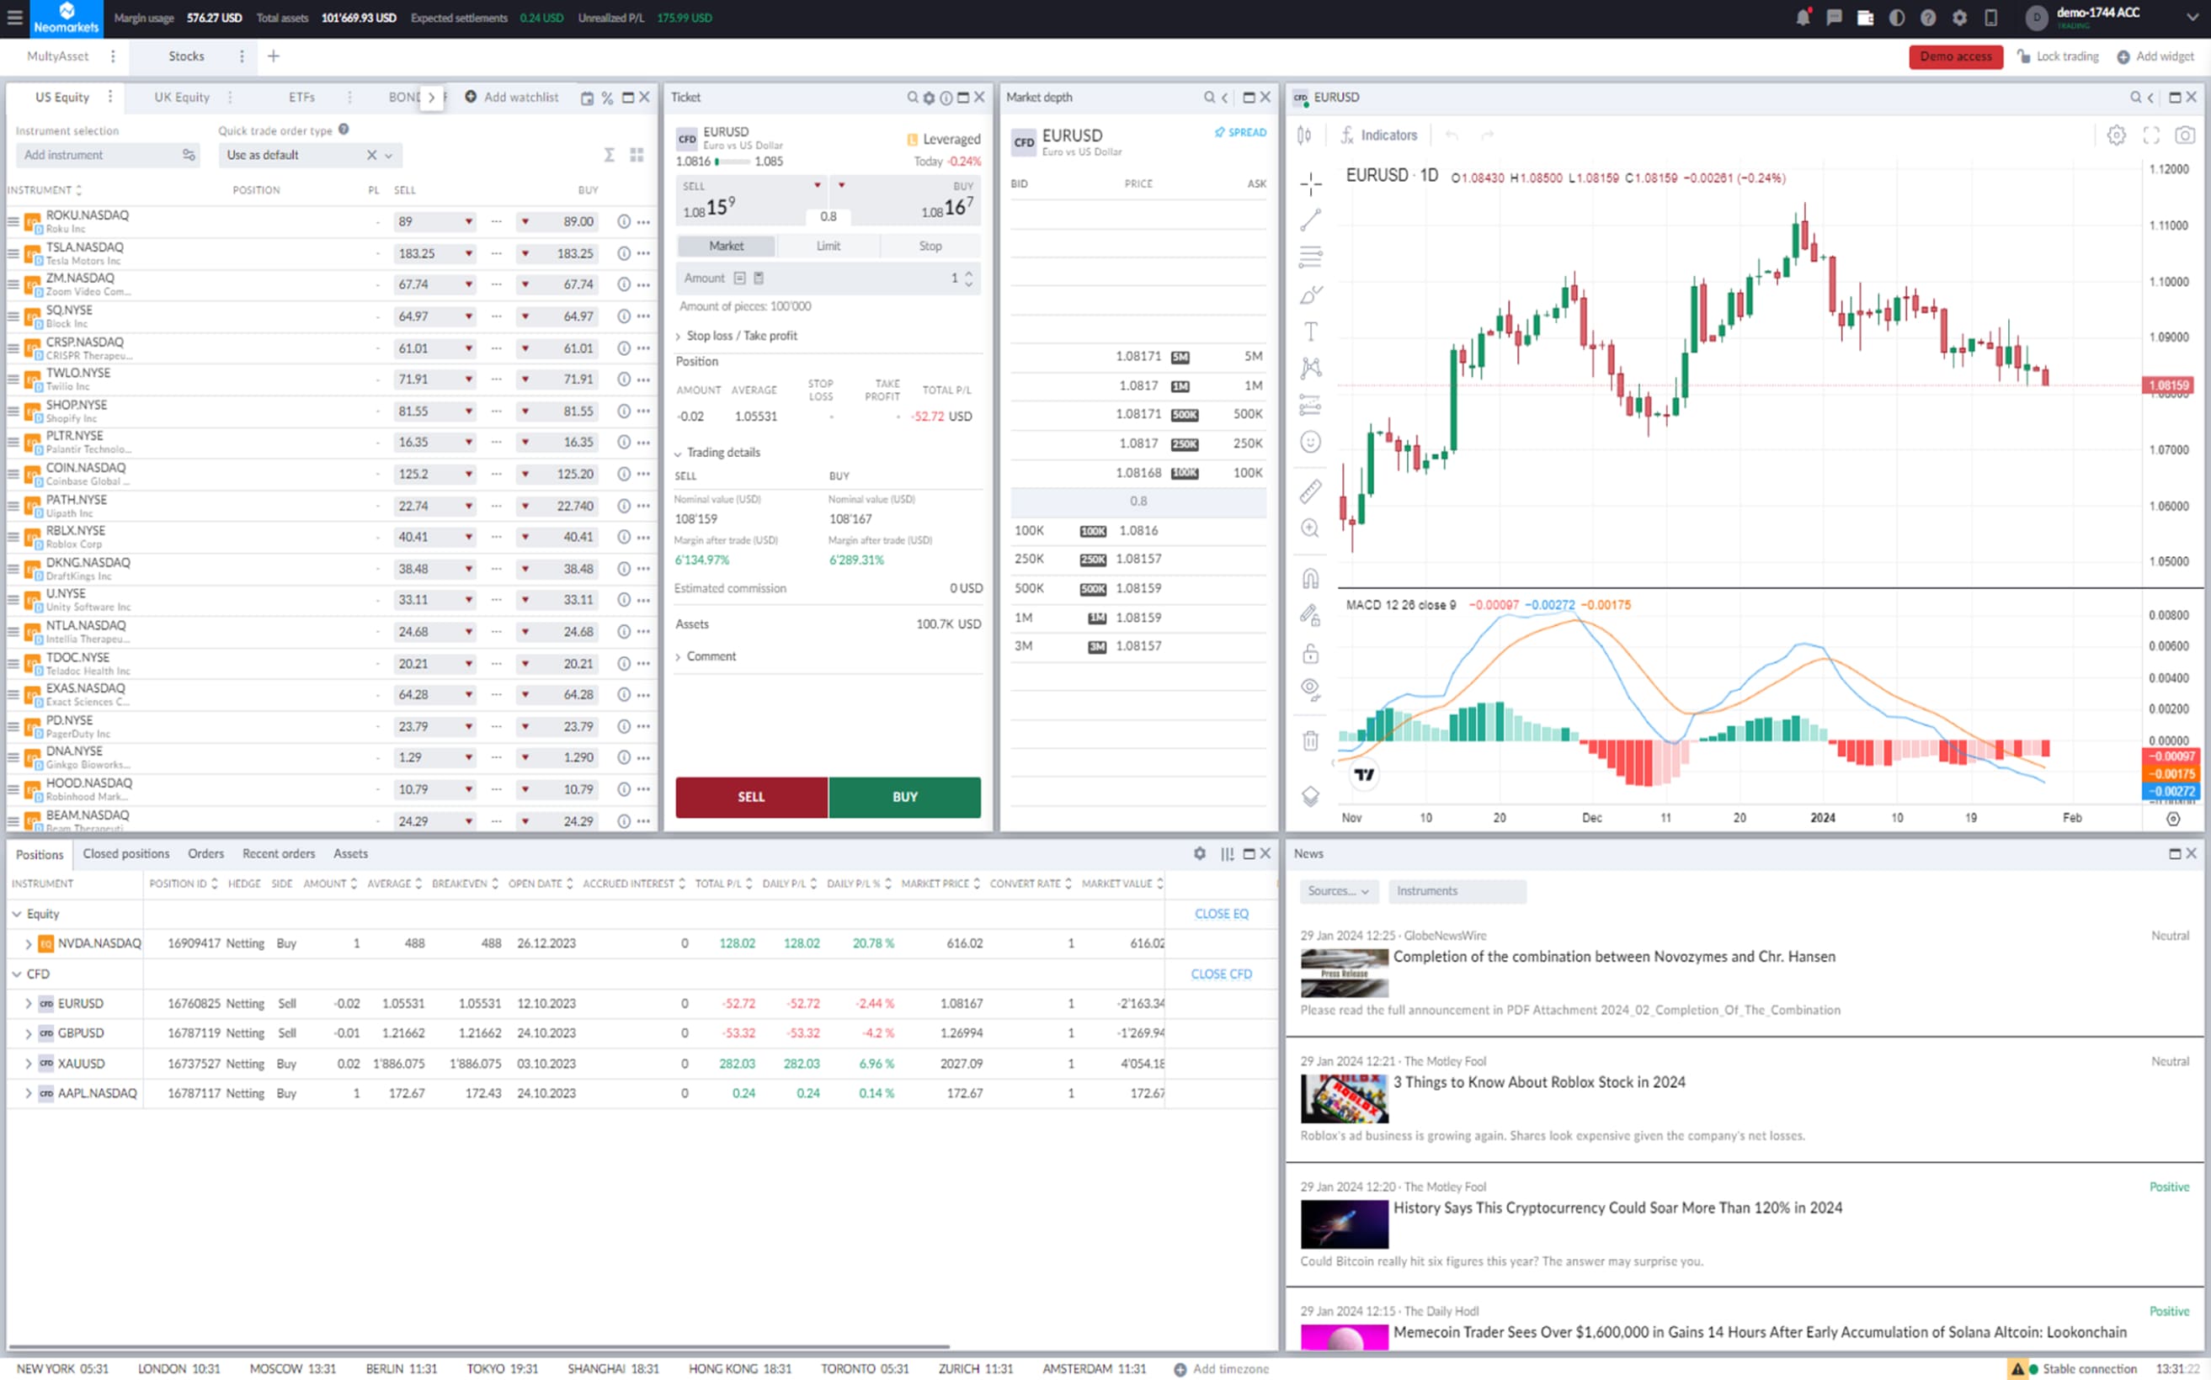
Task: Select the trend line drawing tool
Action: pos(1311,220)
